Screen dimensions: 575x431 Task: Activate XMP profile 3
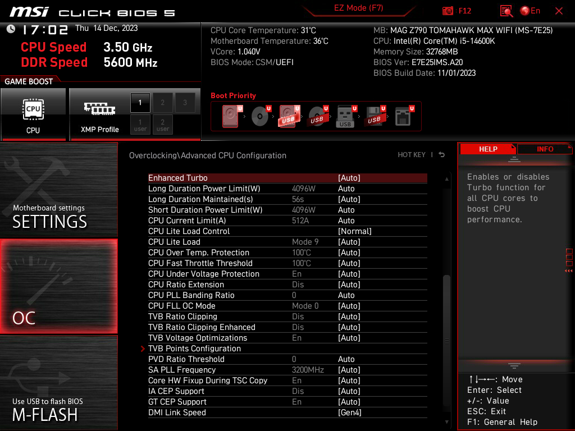pyautogui.click(x=185, y=103)
